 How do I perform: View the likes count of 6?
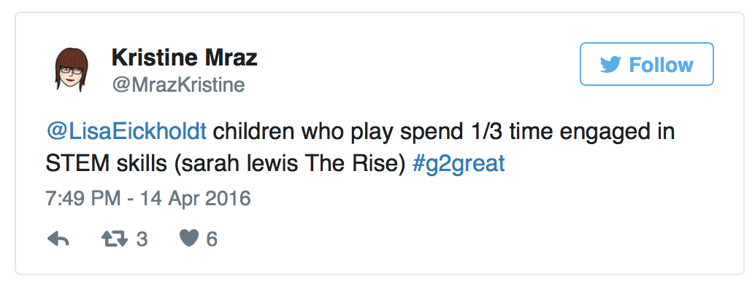pos(212,239)
